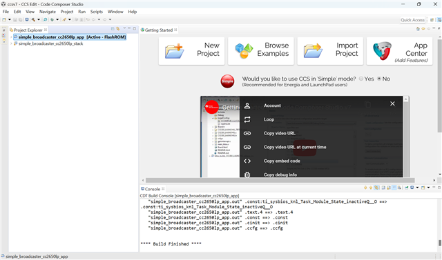The width and height of the screenshot is (442, 260).
Task: Click Copy video URL at current time
Action: (x=295, y=147)
